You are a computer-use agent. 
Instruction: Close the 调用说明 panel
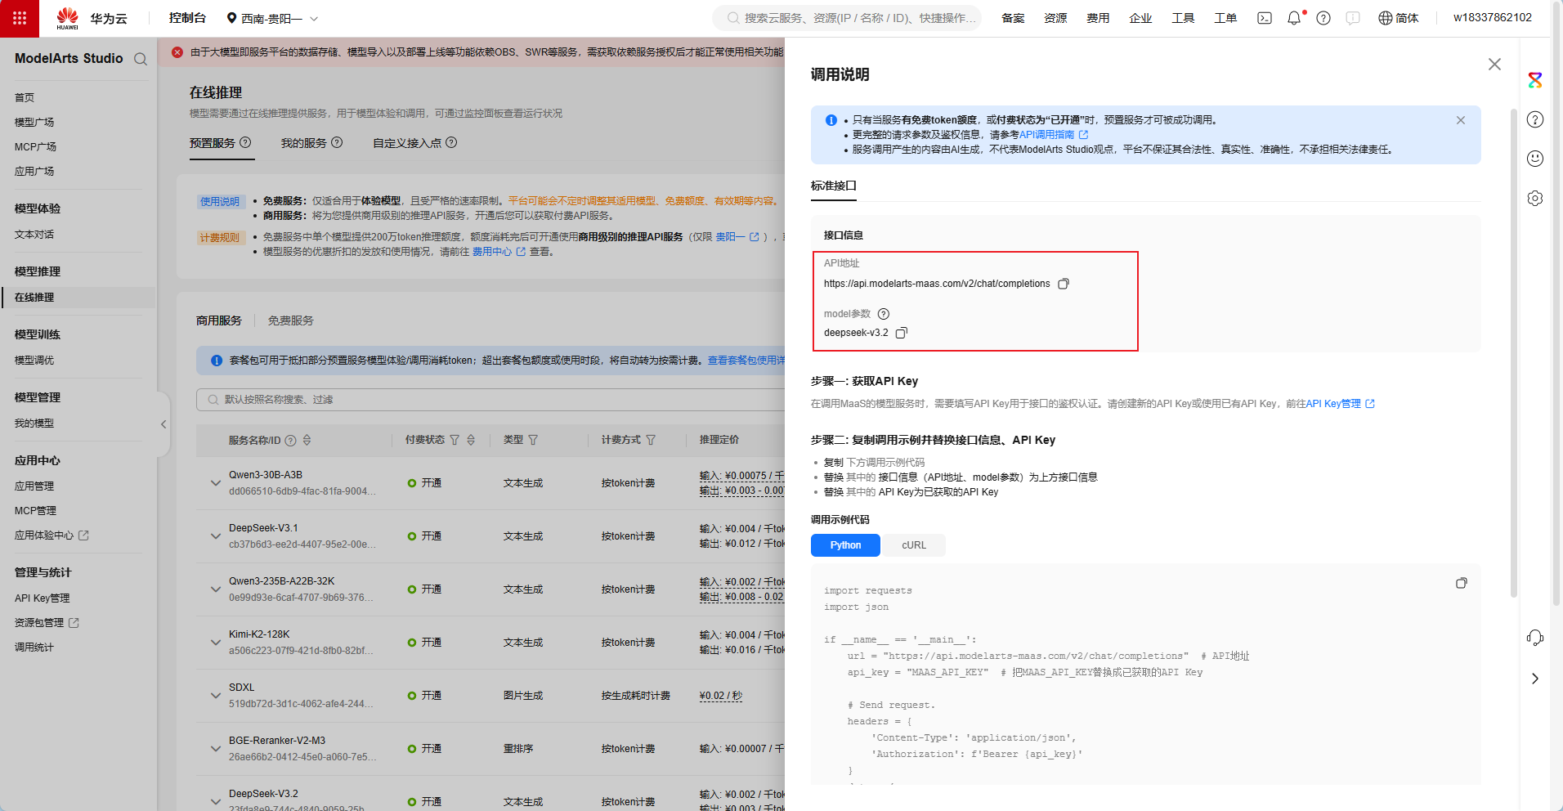click(x=1494, y=64)
